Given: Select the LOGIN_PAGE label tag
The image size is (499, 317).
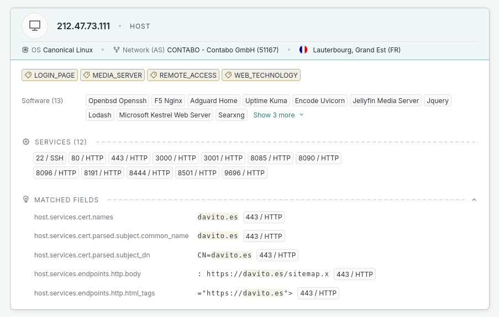Looking at the screenshot, I should pyautogui.click(x=50, y=76).
